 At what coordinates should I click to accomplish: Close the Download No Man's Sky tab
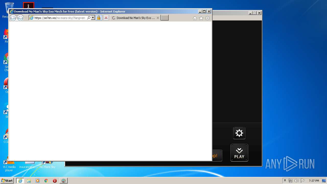158,18
